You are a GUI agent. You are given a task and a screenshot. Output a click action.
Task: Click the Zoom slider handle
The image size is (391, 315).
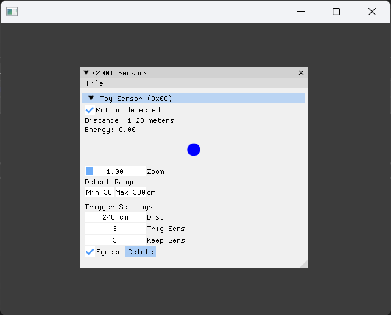point(90,171)
